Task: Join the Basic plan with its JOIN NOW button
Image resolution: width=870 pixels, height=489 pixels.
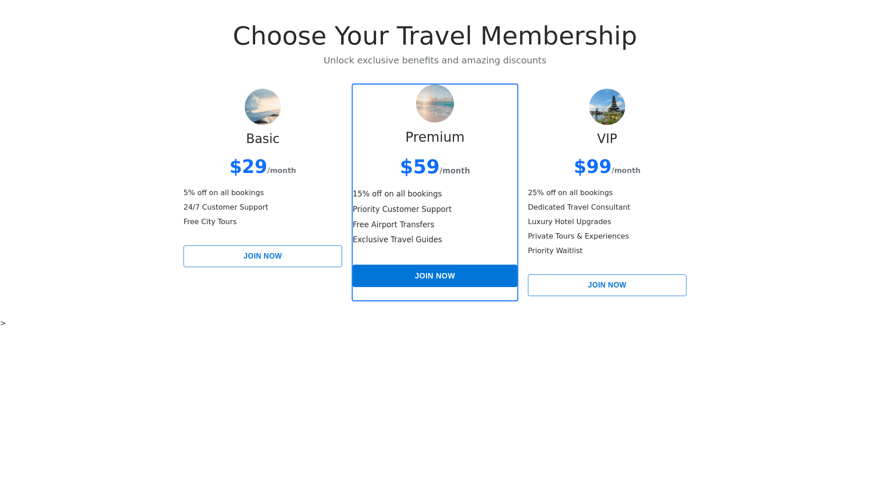Action: [263, 256]
